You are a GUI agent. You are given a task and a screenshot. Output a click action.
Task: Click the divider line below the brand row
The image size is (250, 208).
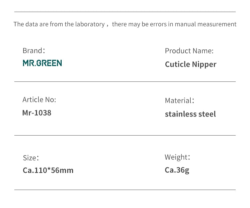(x=125, y=82)
